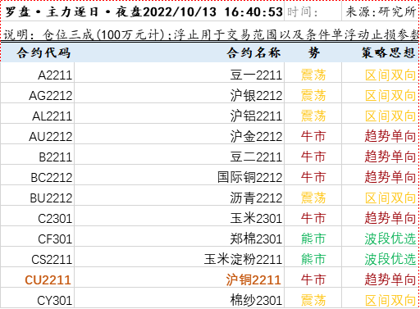Click 震荡 in the CY301 row
The width and height of the screenshot is (420, 309).
pyautogui.click(x=313, y=300)
